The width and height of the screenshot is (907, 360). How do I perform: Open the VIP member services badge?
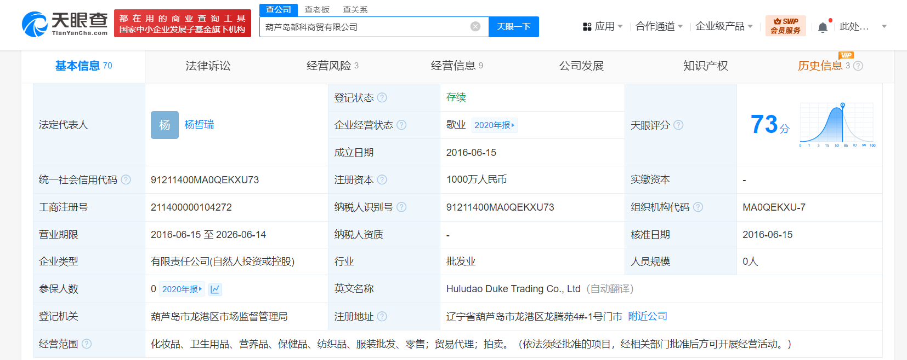tap(785, 26)
